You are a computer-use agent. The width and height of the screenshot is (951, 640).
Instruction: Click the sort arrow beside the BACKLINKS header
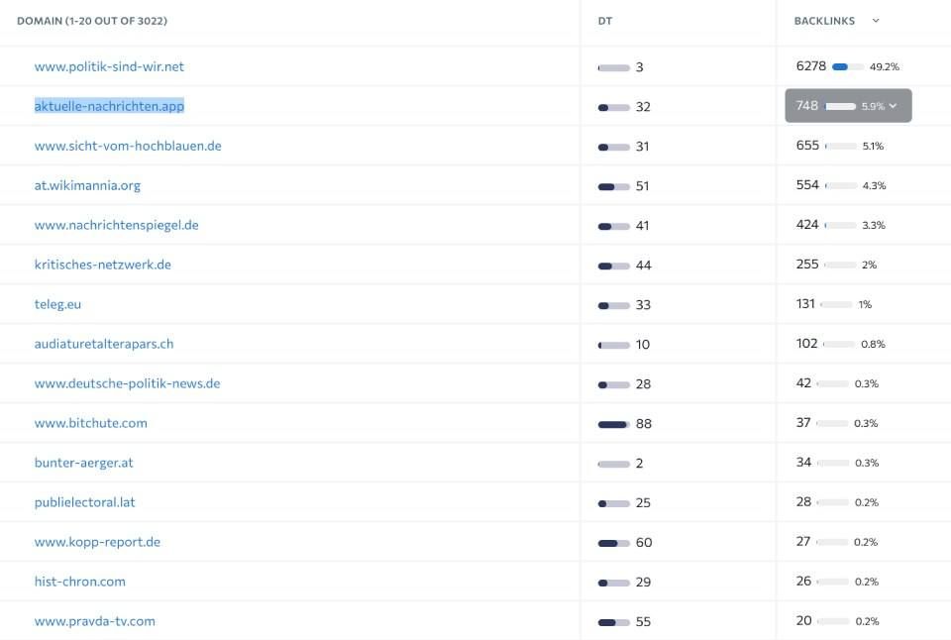coord(876,21)
